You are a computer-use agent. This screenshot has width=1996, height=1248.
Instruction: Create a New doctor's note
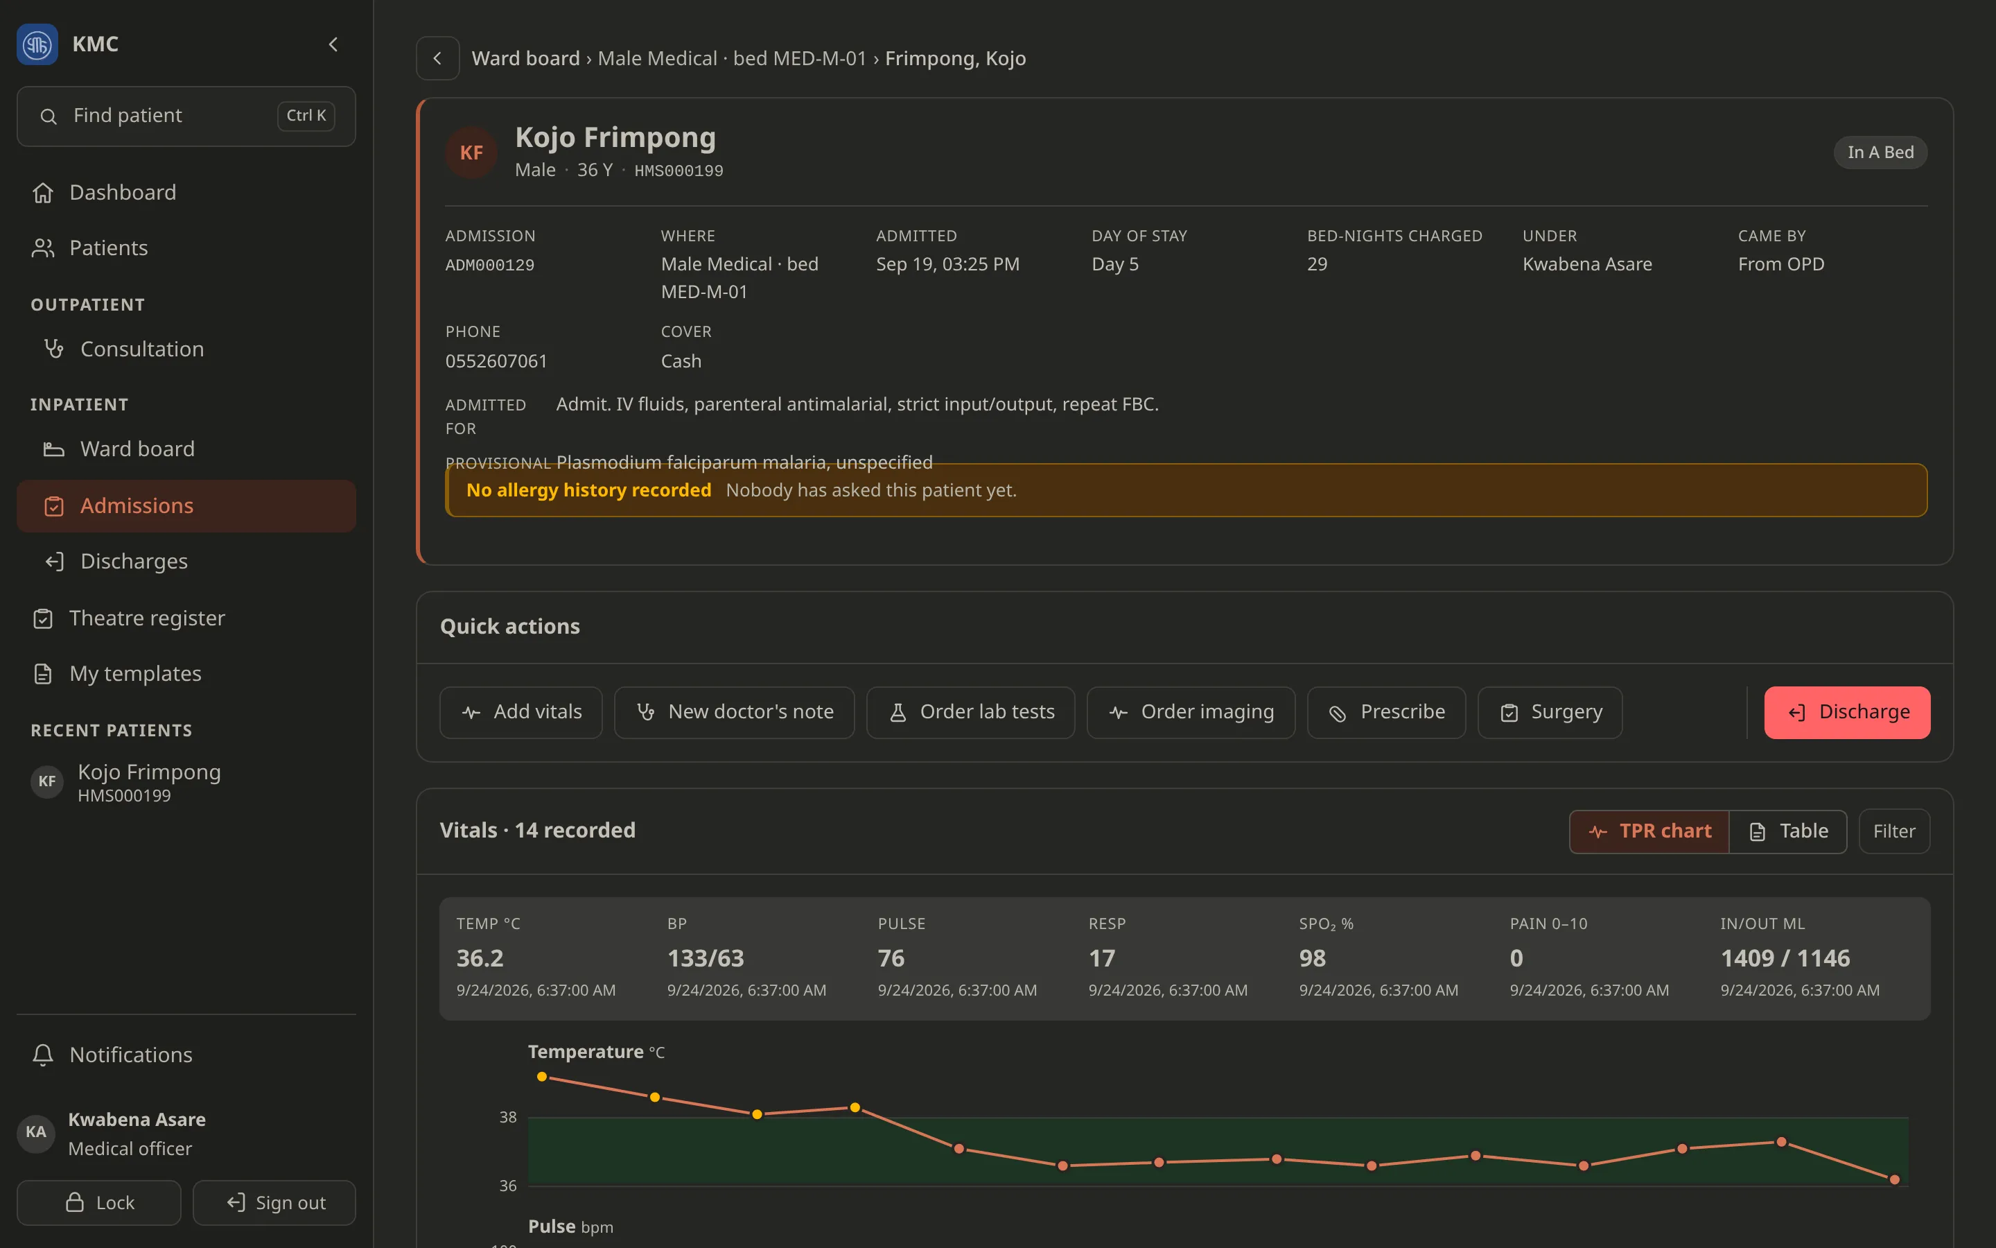(734, 712)
